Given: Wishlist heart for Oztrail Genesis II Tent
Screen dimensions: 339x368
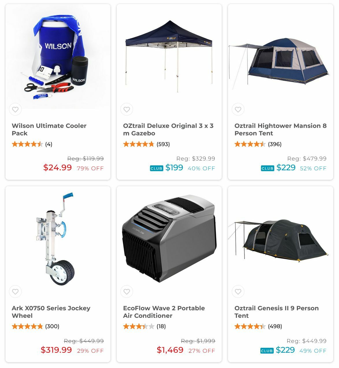Looking at the screenshot, I should [238, 292].
